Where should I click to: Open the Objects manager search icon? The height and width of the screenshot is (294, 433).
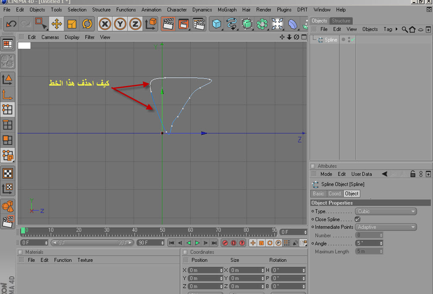tap(405, 29)
